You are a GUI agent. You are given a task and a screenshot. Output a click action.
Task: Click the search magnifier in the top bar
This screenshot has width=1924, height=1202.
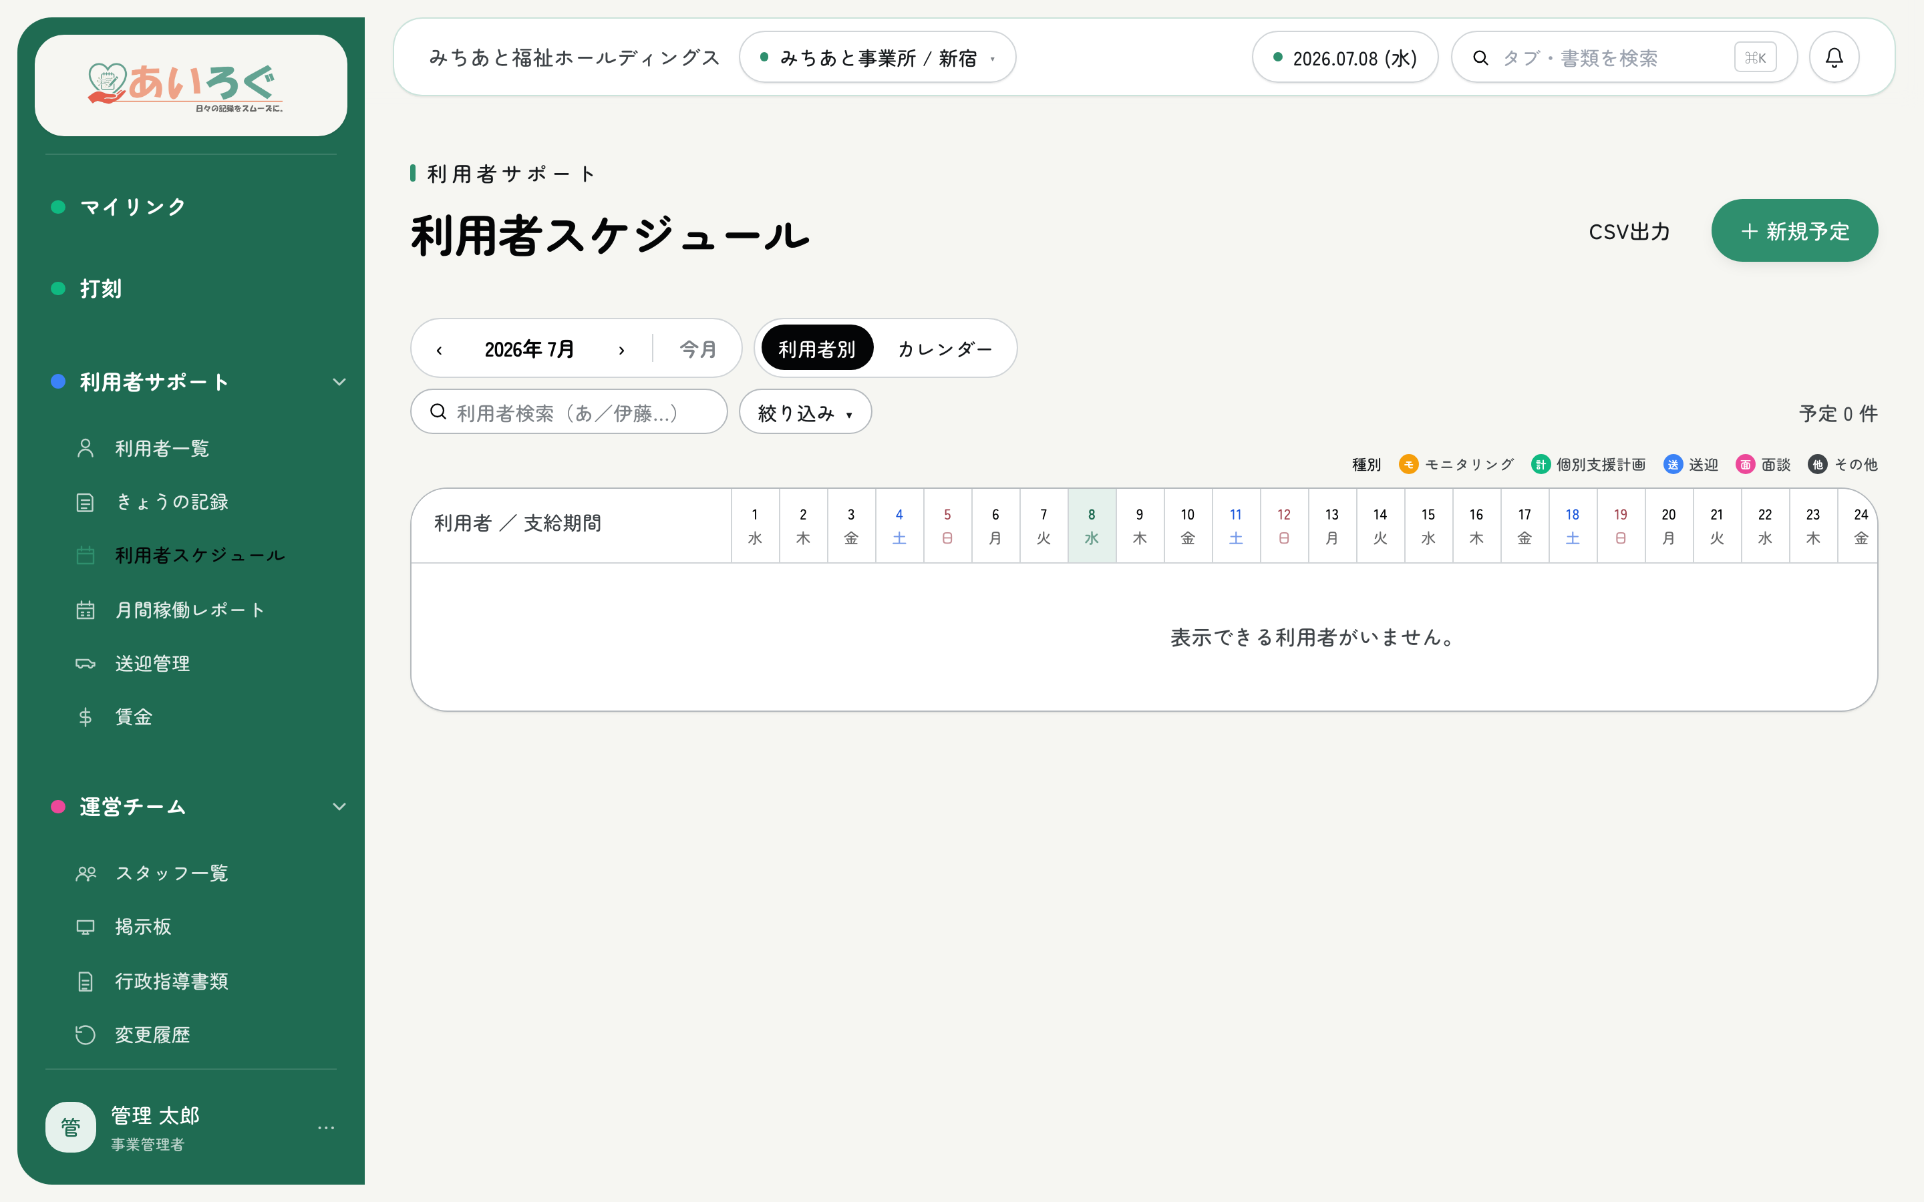tap(1480, 57)
